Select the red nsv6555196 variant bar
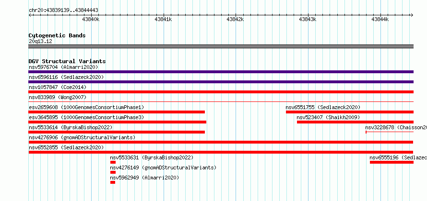This screenshot has width=427, height=201. [391, 162]
